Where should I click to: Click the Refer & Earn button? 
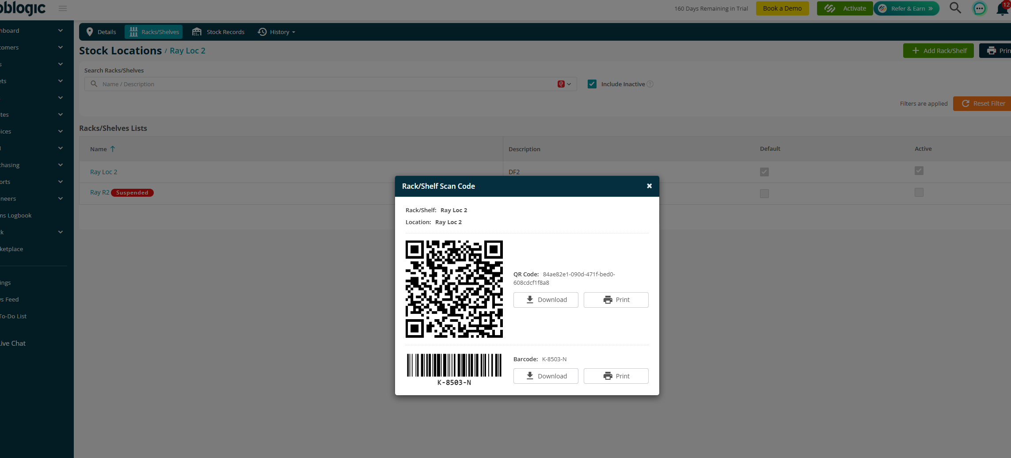pos(907,8)
